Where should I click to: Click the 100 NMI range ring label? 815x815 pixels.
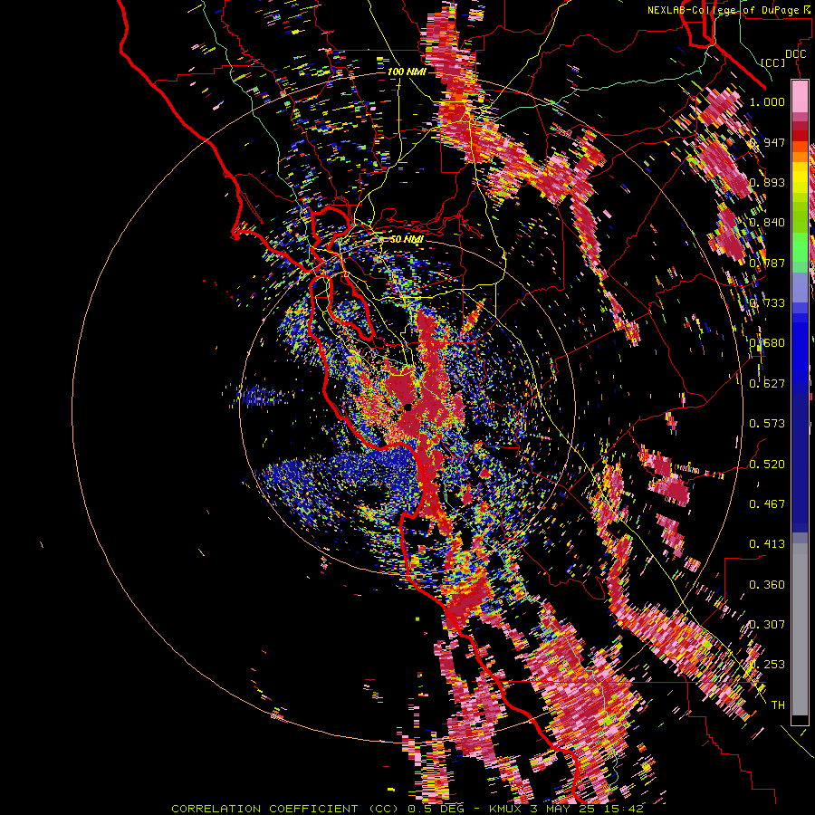(x=407, y=72)
